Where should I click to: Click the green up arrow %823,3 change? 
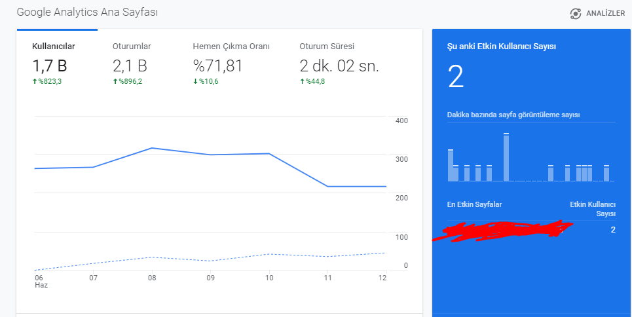35,81
